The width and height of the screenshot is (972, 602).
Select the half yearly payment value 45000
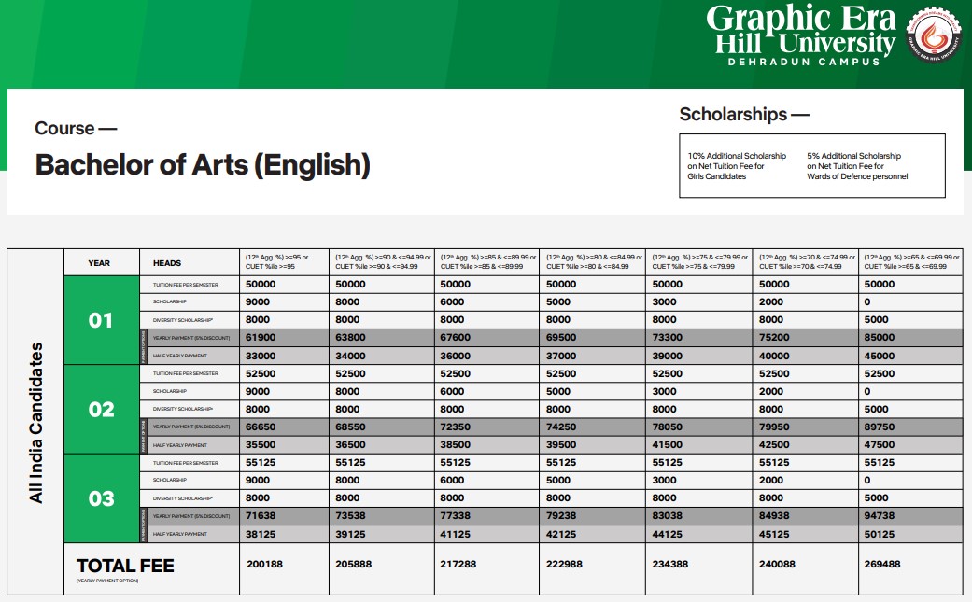coord(880,356)
